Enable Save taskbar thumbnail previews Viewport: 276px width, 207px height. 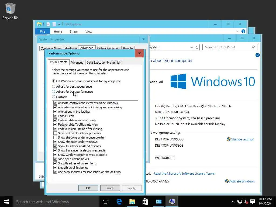(x=55, y=133)
